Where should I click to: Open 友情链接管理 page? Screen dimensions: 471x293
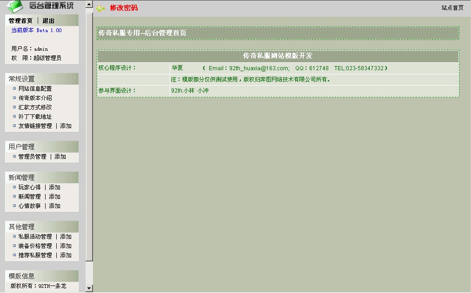[x=35, y=126]
